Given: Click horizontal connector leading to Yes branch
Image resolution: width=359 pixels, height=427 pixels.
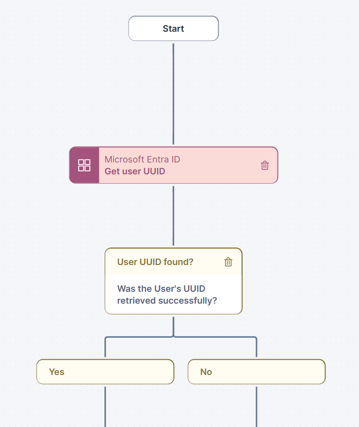Looking at the screenshot, I should [138, 337].
